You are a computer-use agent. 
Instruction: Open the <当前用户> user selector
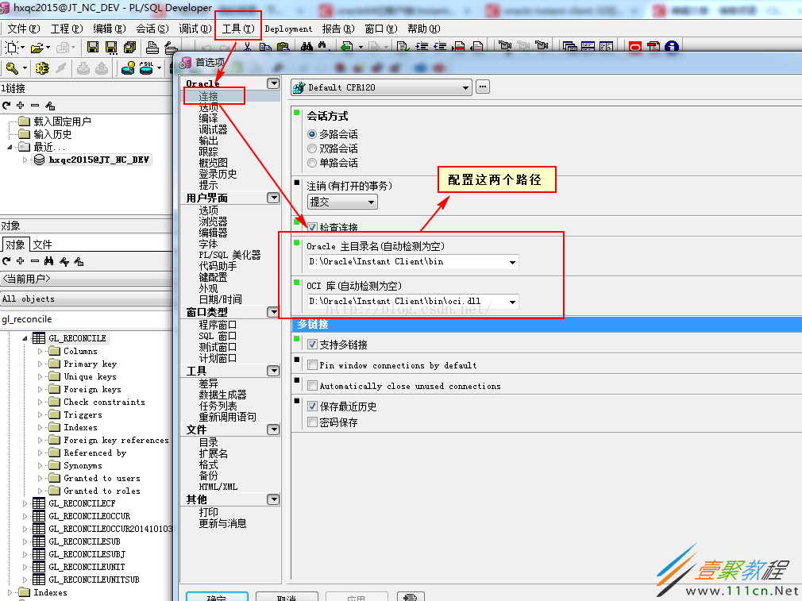[x=86, y=279]
